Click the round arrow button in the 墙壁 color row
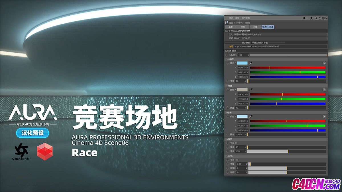This screenshot has height=192, width=342. tap(324, 90)
